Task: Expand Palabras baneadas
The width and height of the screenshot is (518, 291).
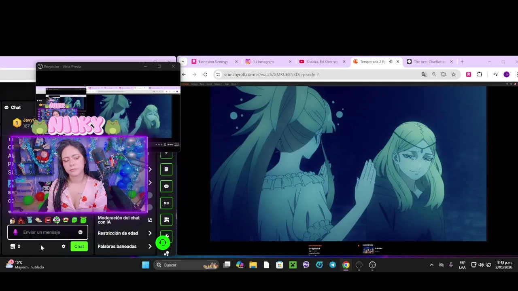Action: pyautogui.click(x=125, y=246)
